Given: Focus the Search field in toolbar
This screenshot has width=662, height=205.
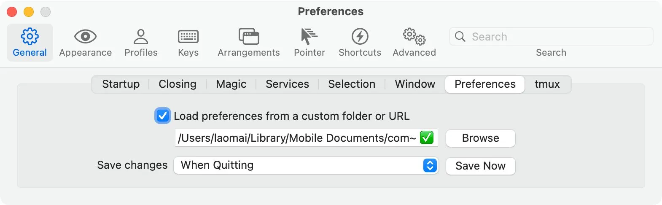Looking at the screenshot, I should [551, 37].
